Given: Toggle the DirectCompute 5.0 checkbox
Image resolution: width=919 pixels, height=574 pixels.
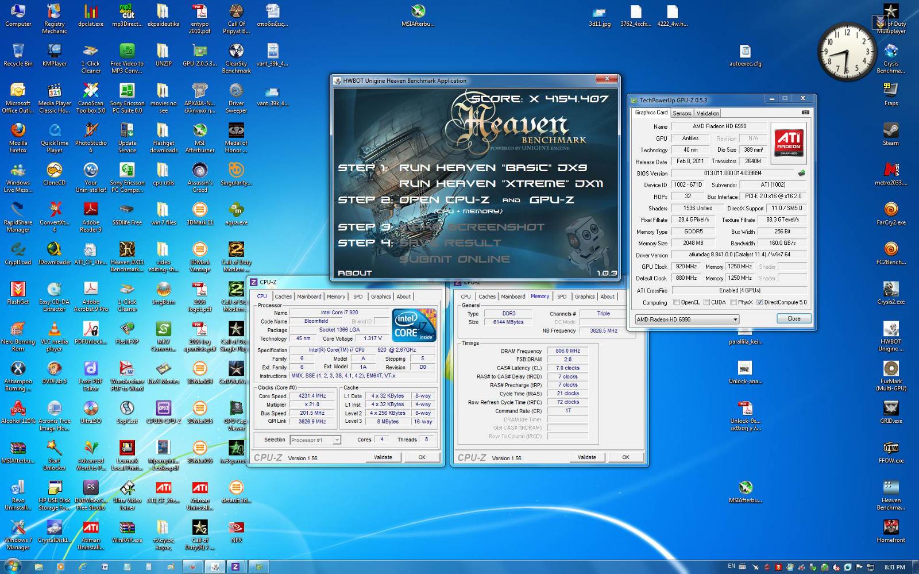Looking at the screenshot, I should click(x=759, y=302).
